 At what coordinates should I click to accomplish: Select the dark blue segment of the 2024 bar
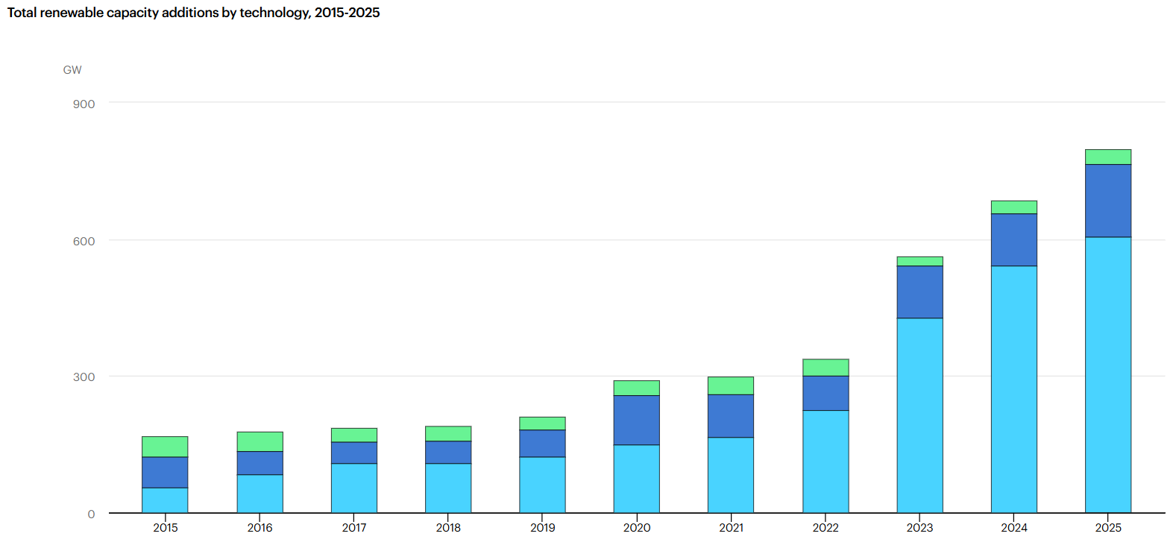[x=1013, y=239]
